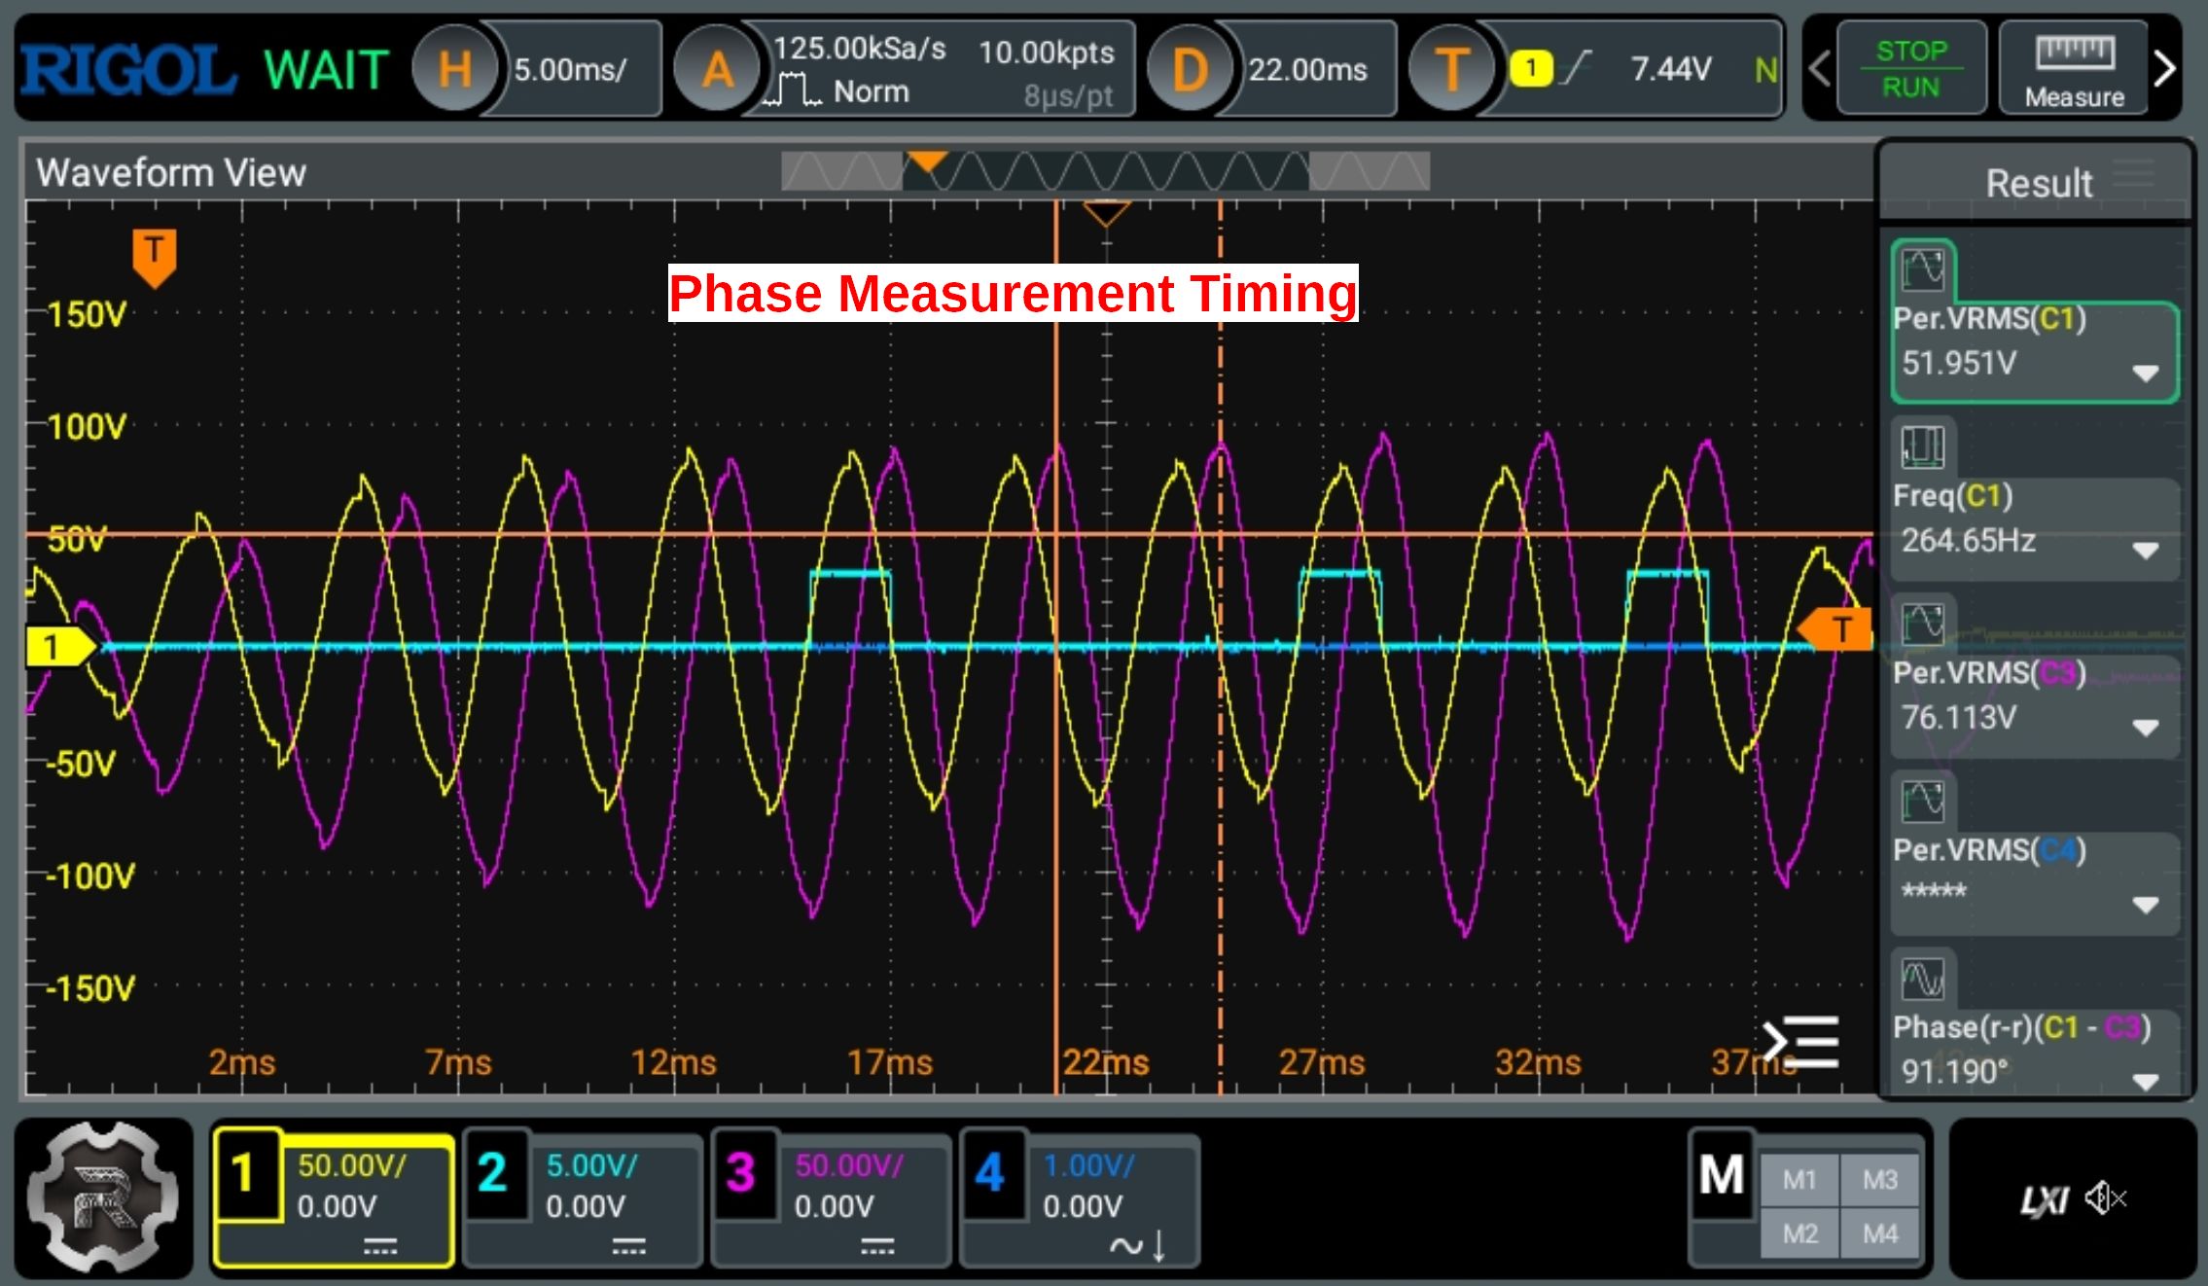
Task: Open the Trigger (T) settings icon
Action: [x=1450, y=69]
